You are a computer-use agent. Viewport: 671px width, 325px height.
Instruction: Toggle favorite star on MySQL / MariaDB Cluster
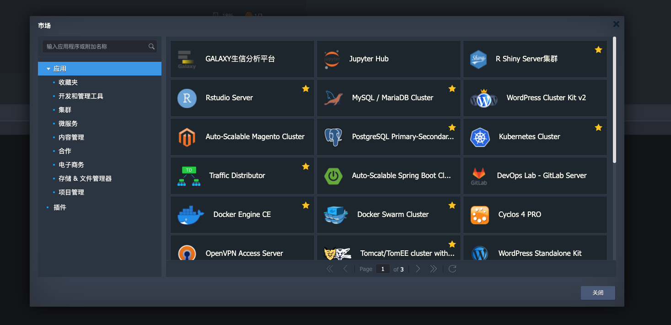452,88
